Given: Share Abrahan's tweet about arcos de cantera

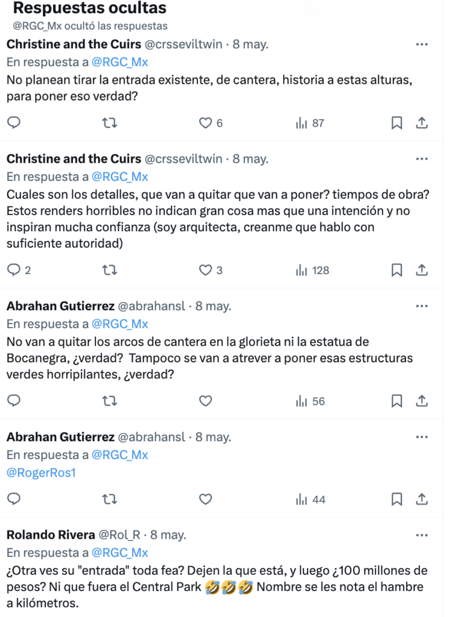Looking at the screenshot, I should coord(422,401).
